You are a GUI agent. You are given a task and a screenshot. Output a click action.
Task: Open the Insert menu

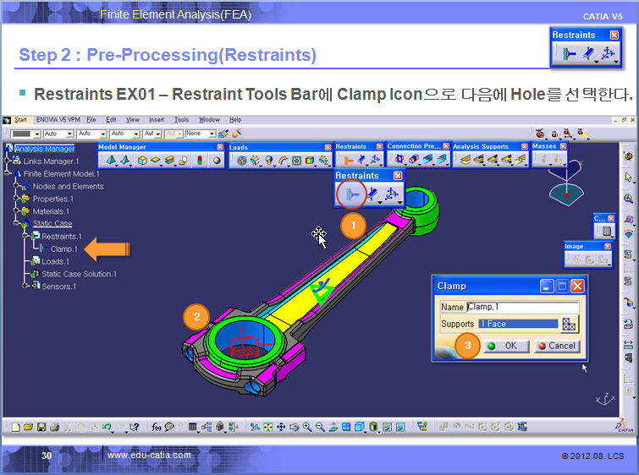point(157,120)
